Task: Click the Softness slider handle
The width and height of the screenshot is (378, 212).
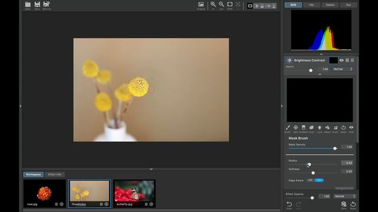Action: point(313,173)
